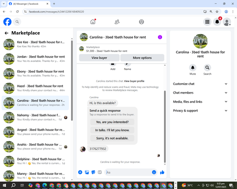This screenshot has width=237, height=189.
Task: Choose a sticker from the composer
Action: point(93,172)
